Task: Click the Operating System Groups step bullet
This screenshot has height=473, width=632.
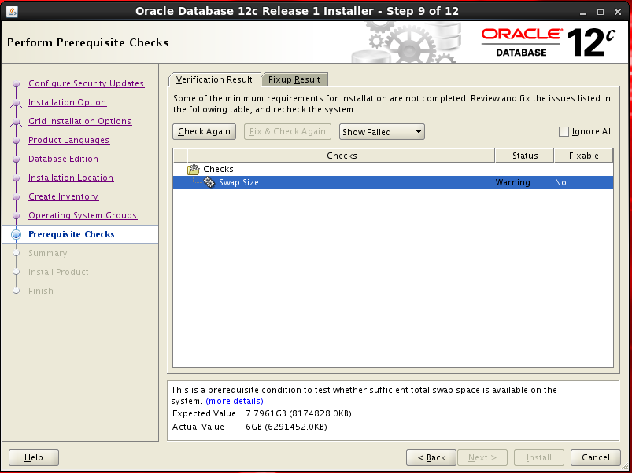Action: (x=16, y=216)
